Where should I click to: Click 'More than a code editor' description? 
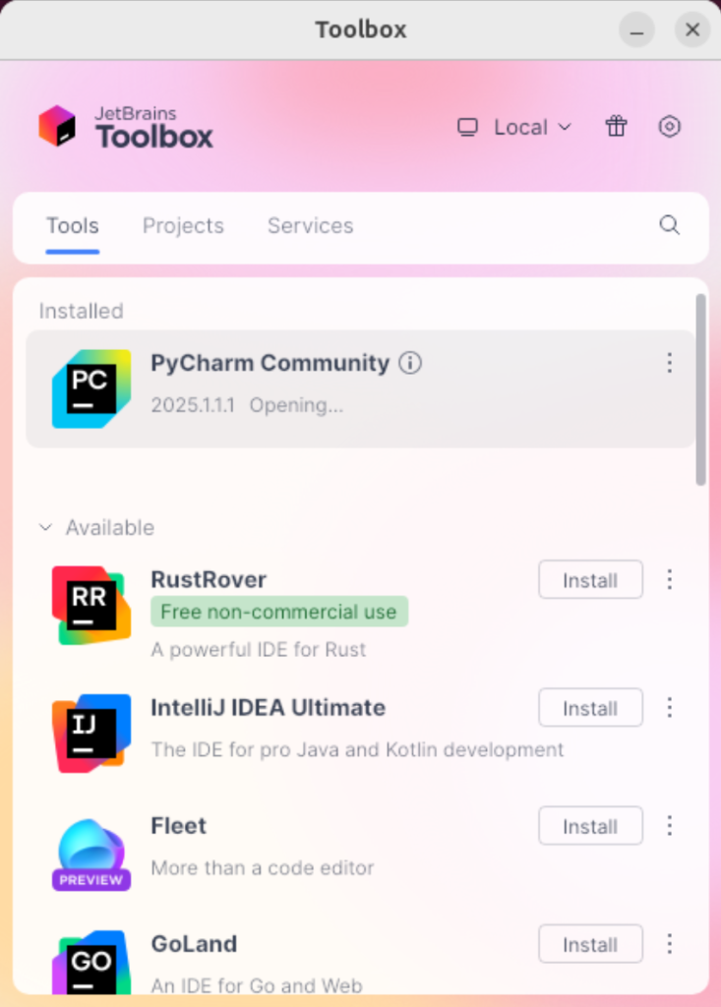click(263, 867)
